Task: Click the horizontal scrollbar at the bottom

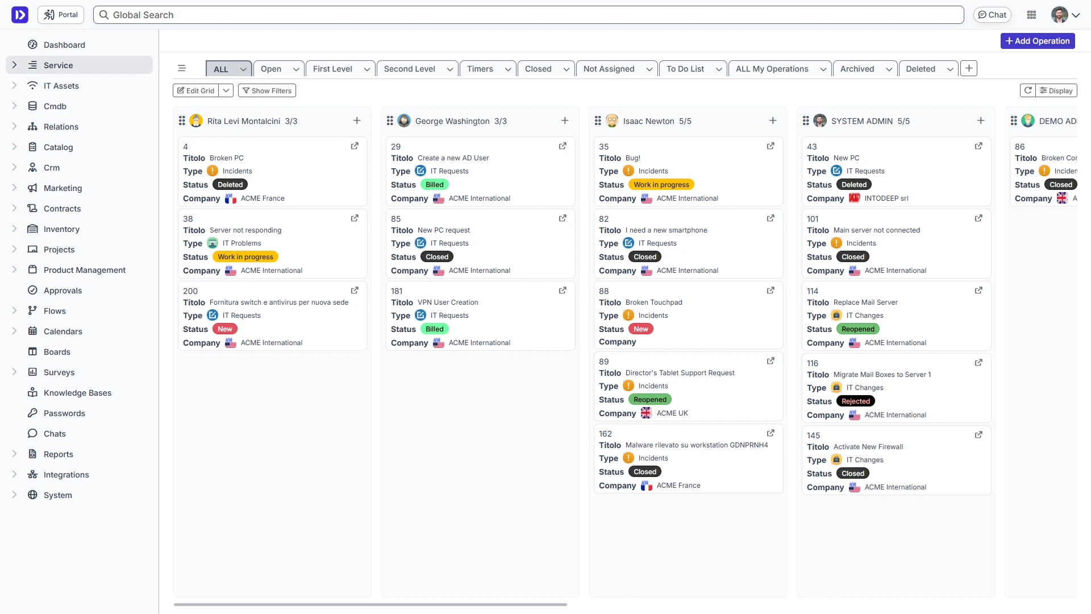Action: [x=370, y=604]
